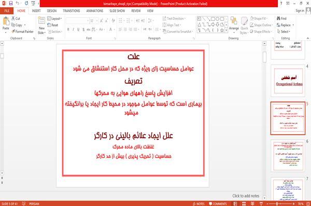This screenshot has width=311, height=206.
Task: Click the zoom slider
Action: (x=280, y=203)
